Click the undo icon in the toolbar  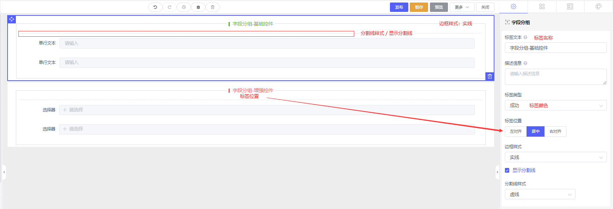155,7
